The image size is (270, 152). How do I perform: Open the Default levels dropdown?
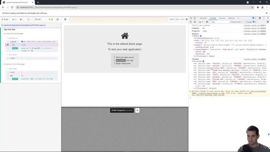(236, 22)
